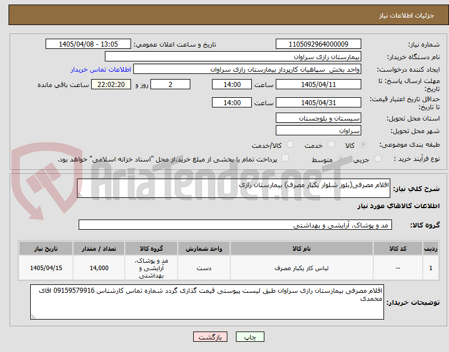
Task: Open buyer contact info link
Action: click(101, 69)
